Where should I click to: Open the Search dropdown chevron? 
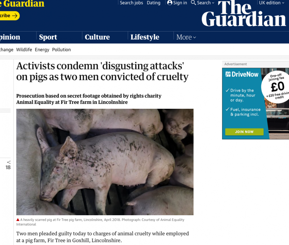coord(213,3)
